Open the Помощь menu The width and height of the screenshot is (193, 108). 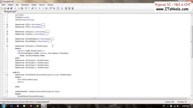[50, 5]
